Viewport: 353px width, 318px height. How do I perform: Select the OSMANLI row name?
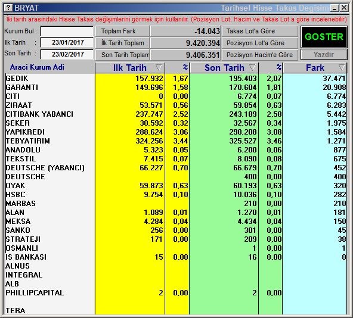tap(22, 248)
